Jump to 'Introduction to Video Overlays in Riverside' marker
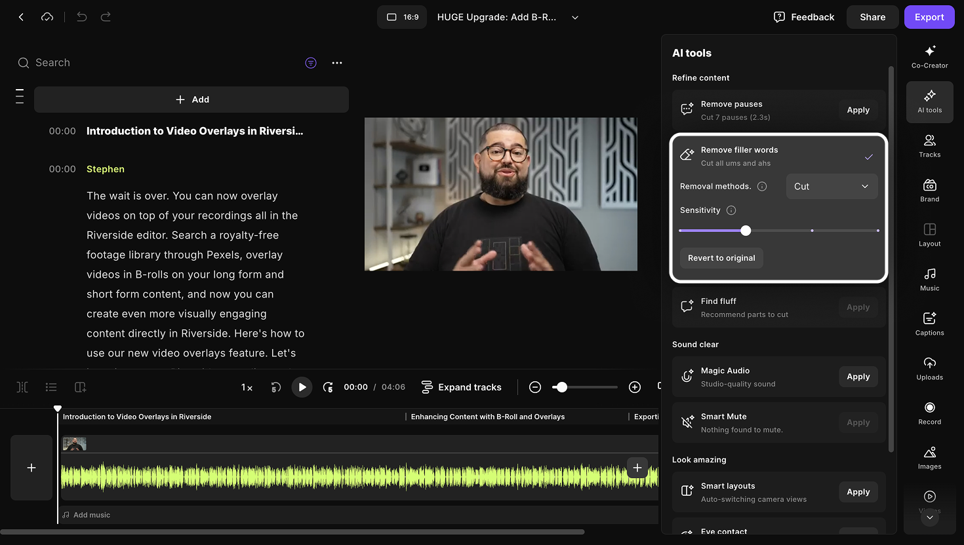This screenshot has height=545, width=964. click(137, 417)
